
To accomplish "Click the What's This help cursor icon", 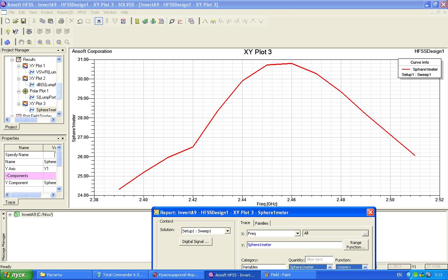I will coord(15,32).
